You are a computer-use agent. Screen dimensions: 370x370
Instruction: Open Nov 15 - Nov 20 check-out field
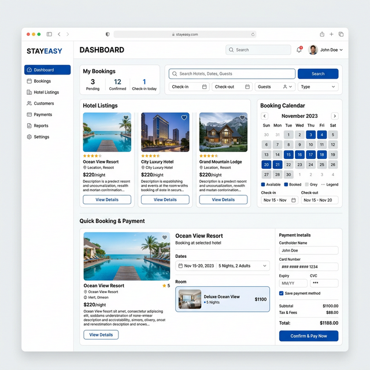click(320, 200)
